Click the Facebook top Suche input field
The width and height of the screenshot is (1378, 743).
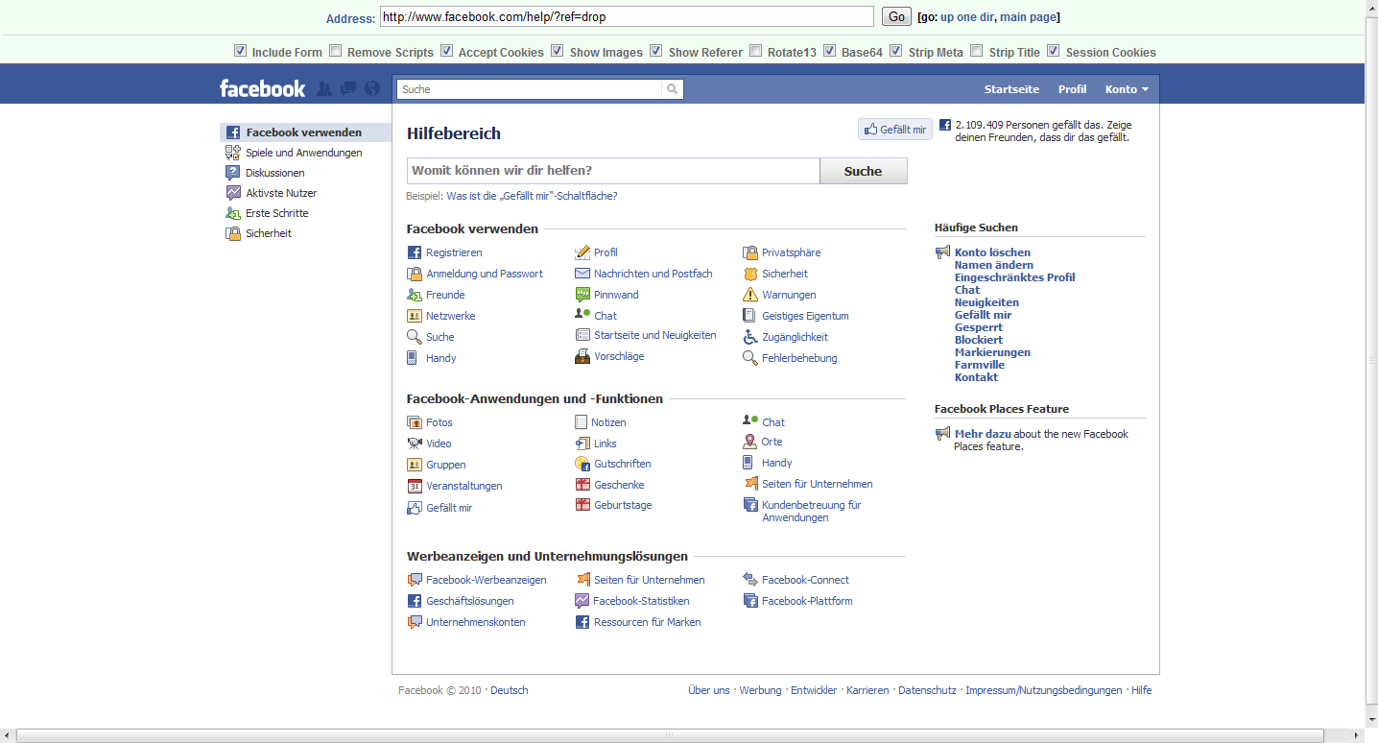[530, 89]
